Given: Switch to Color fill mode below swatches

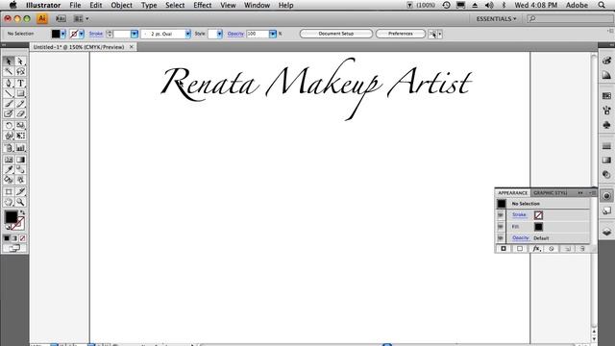Looking at the screenshot, I should [7, 238].
